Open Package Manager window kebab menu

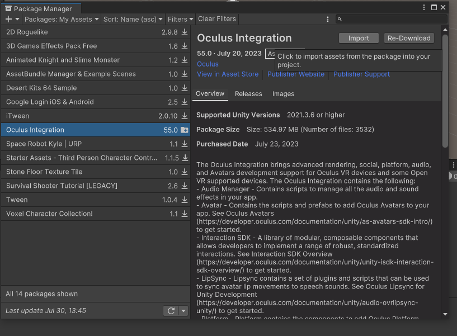424,7
